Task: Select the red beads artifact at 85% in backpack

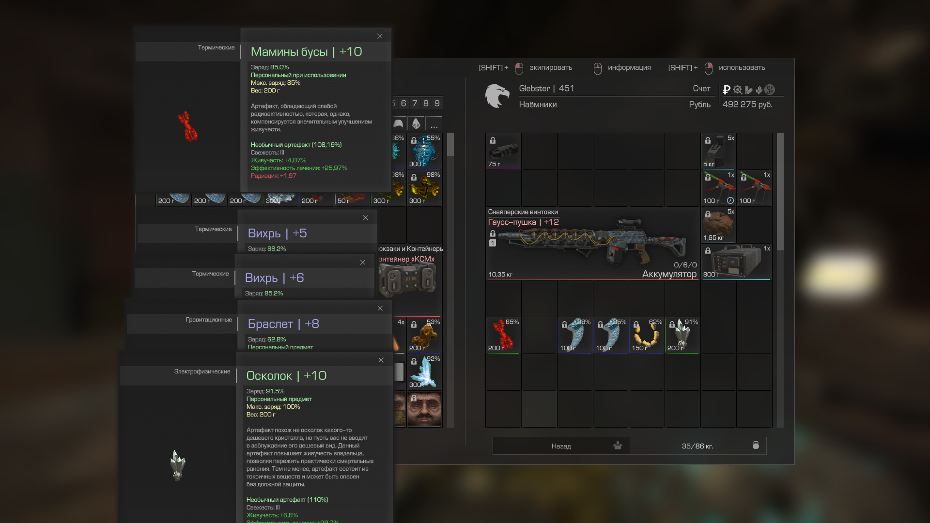Action: (503, 336)
